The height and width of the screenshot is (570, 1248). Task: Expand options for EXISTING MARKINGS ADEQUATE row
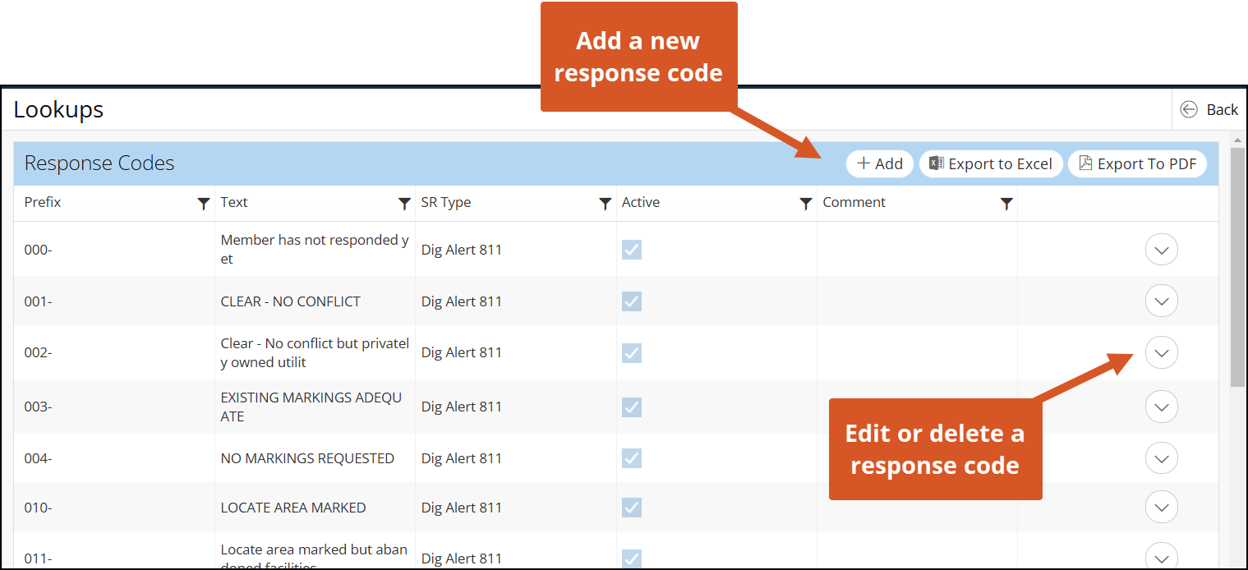pyautogui.click(x=1161, y=407)
